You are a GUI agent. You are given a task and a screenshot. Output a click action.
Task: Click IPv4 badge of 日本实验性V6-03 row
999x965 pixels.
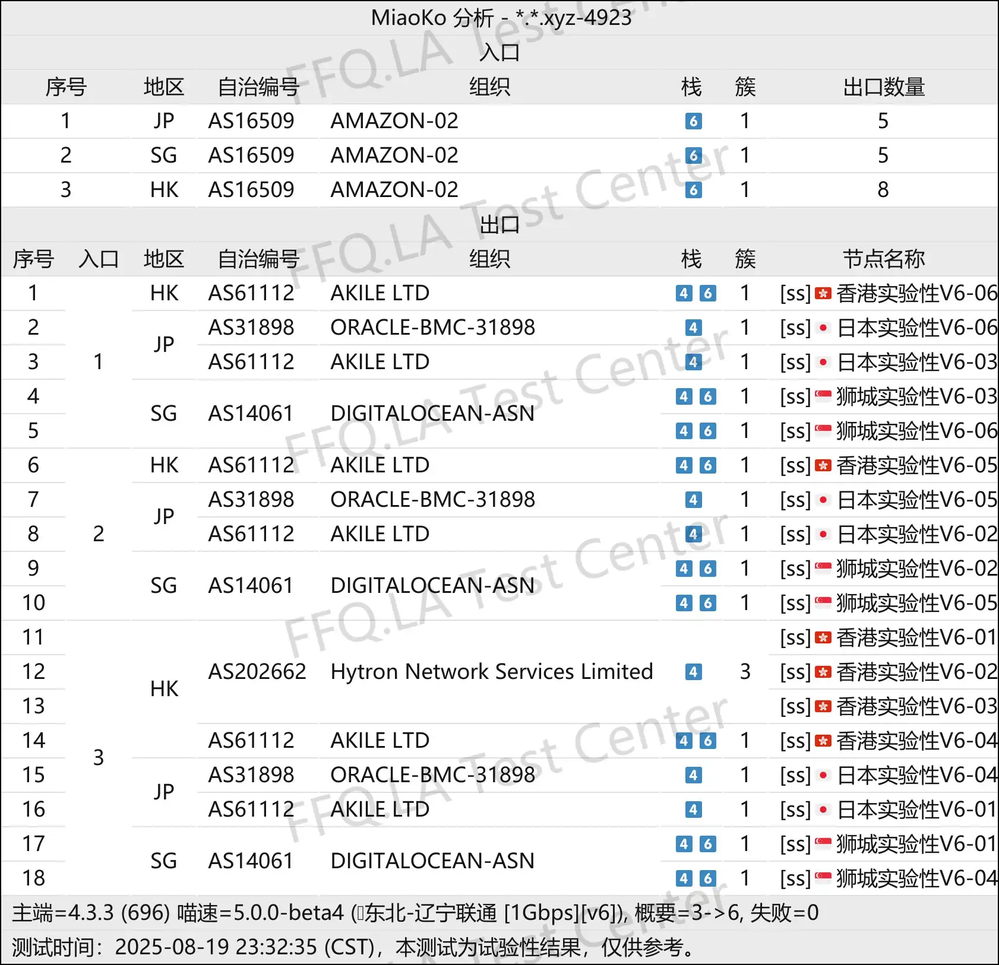click(x=693, y=362)
